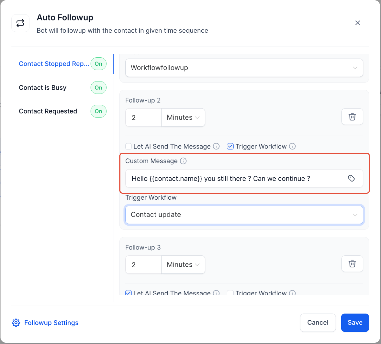Screen dimensions: 381x344
Task: Toggle Contact is Busy On switch
Action: tap(98, 88)
